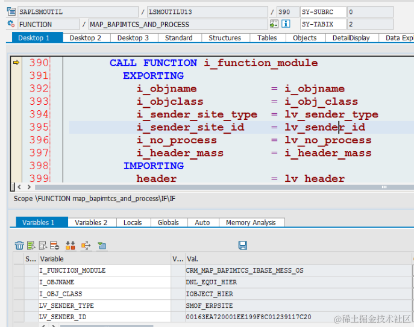
Task: Click the gears icon beside FUNCTION field
Action: pos(11,23)
